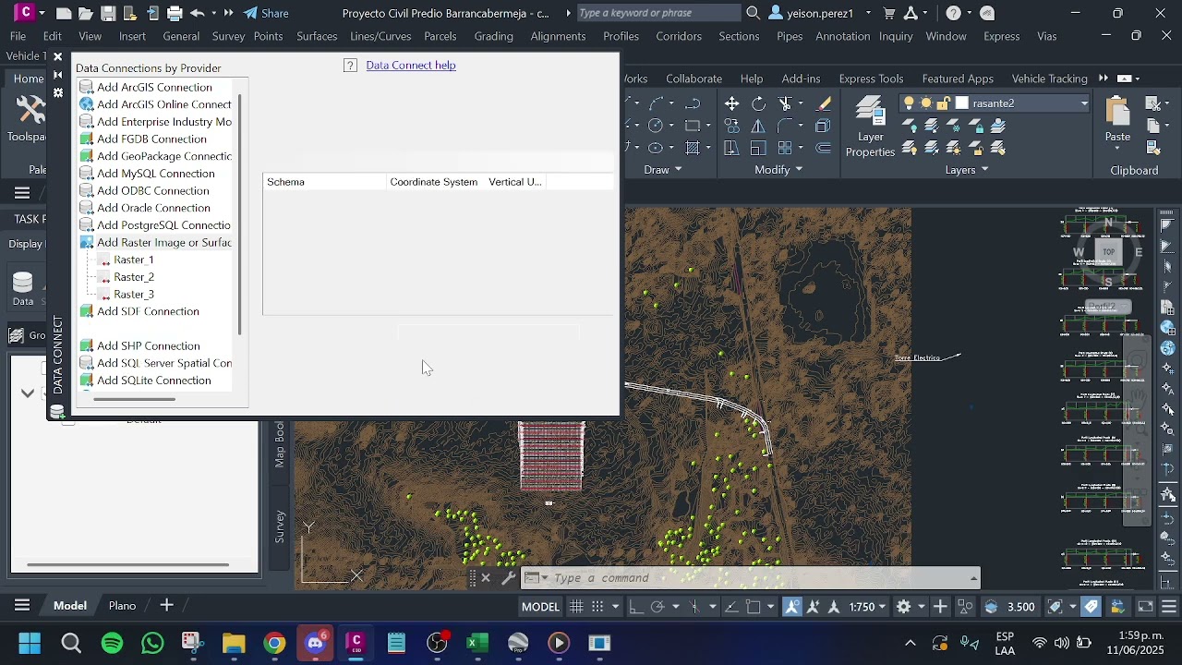This screenshot has height=665, width=1182.
Task: Click the status bar customization hamburger icon
Action: coord(1169,607)
